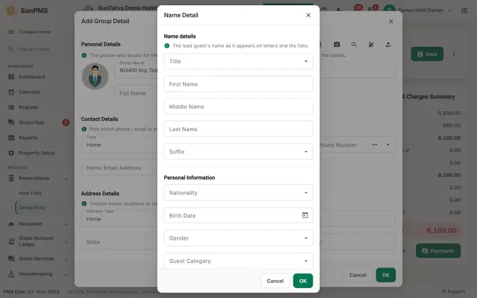The image size is (477, 298).
Task: Click the notification icon with badge 1
Action: 372,9
